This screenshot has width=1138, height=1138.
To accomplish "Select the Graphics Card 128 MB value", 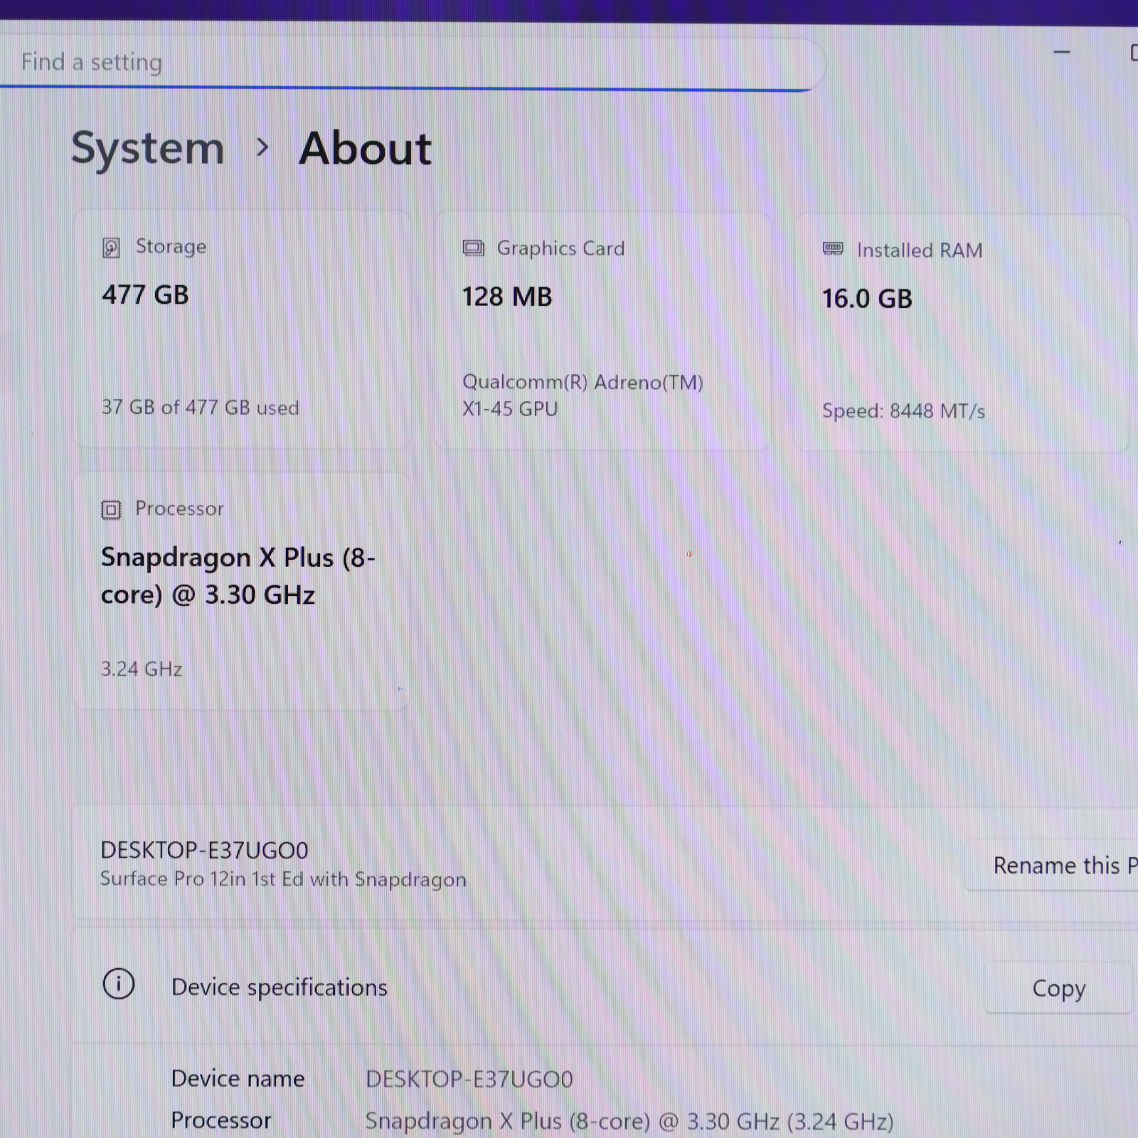I will (507, 297).
